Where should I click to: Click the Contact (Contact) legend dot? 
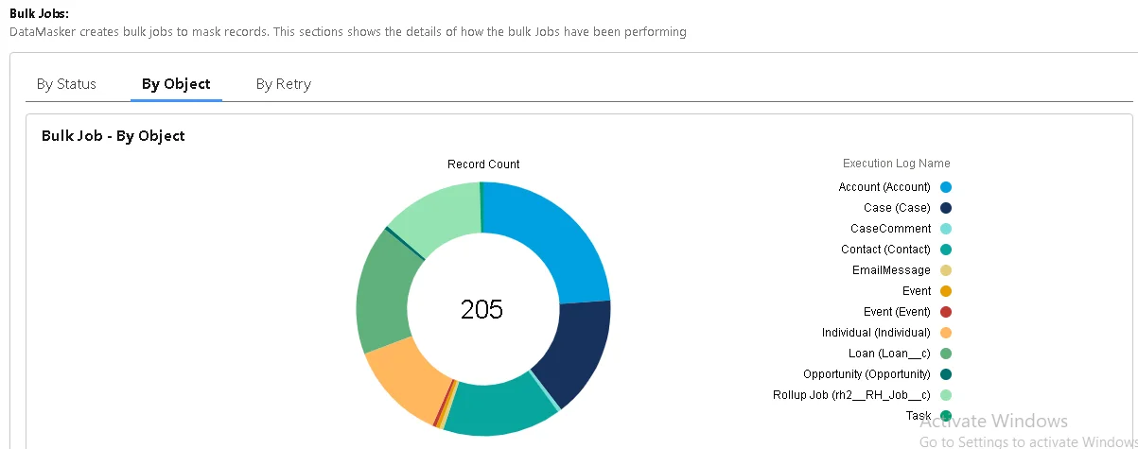click(x=945, y=250)
